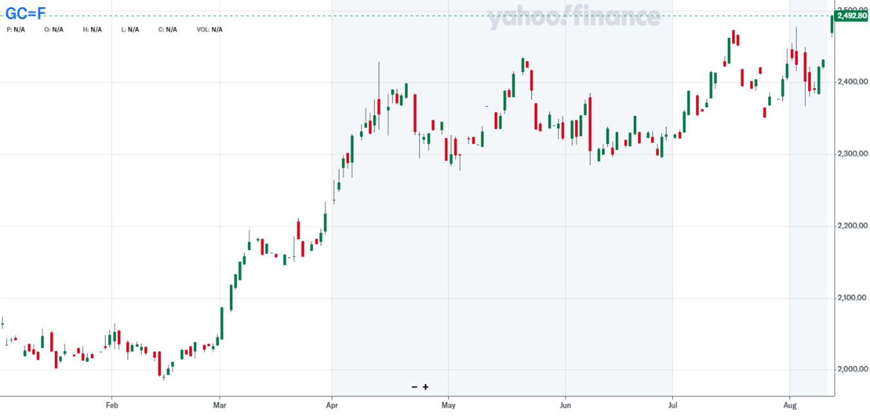Select the Feb label on the time axis
The image size is (870, 420).
(x=112, y=406)
